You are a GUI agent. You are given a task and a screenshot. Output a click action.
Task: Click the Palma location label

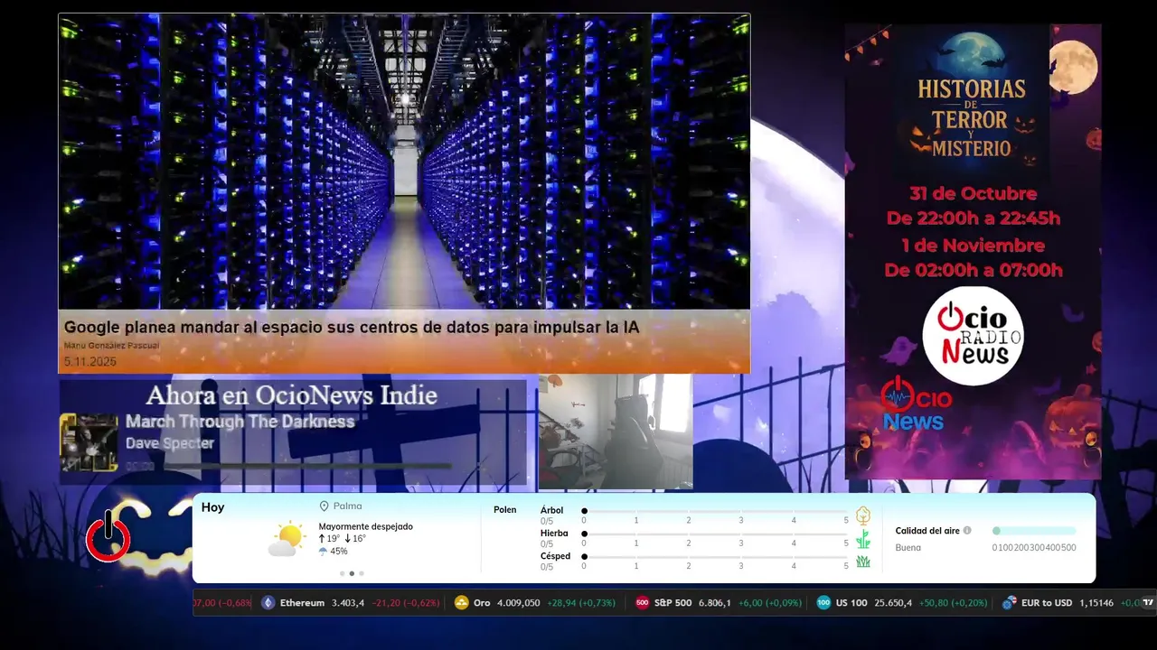[x=347, y=506]
